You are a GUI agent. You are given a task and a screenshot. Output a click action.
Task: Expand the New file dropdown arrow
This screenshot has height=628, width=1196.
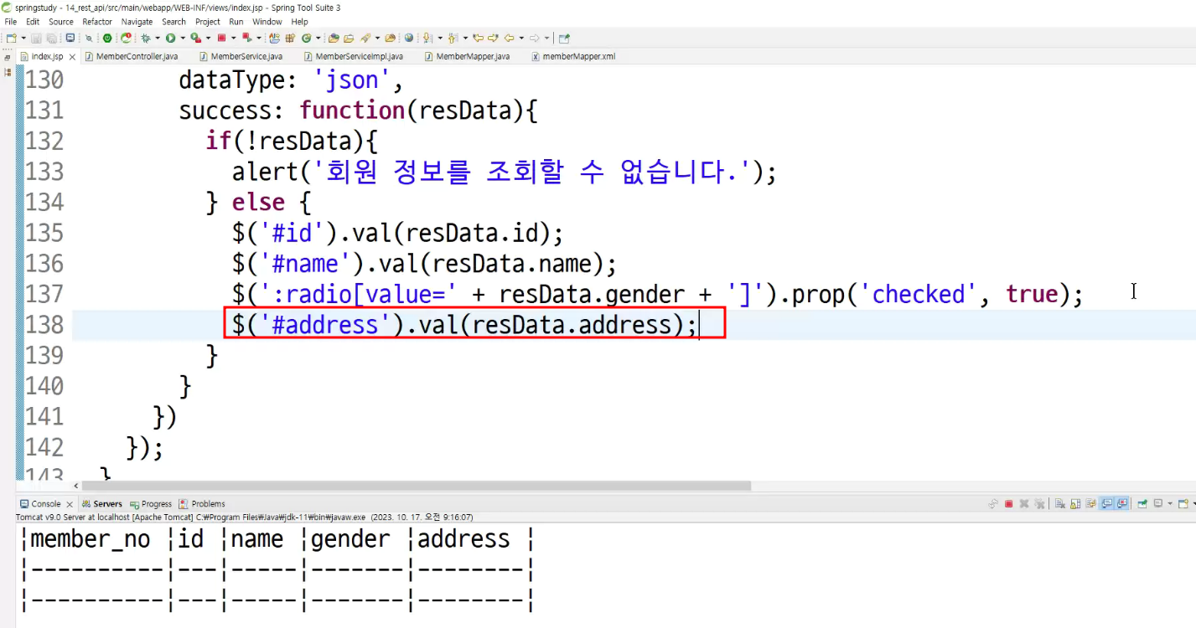tap(23, 38)
